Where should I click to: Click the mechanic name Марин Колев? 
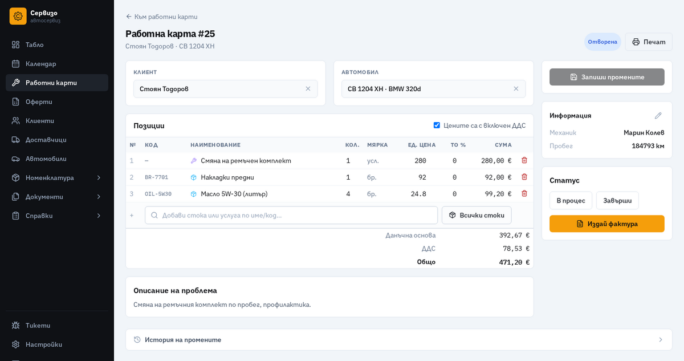[x=644, y=132]
